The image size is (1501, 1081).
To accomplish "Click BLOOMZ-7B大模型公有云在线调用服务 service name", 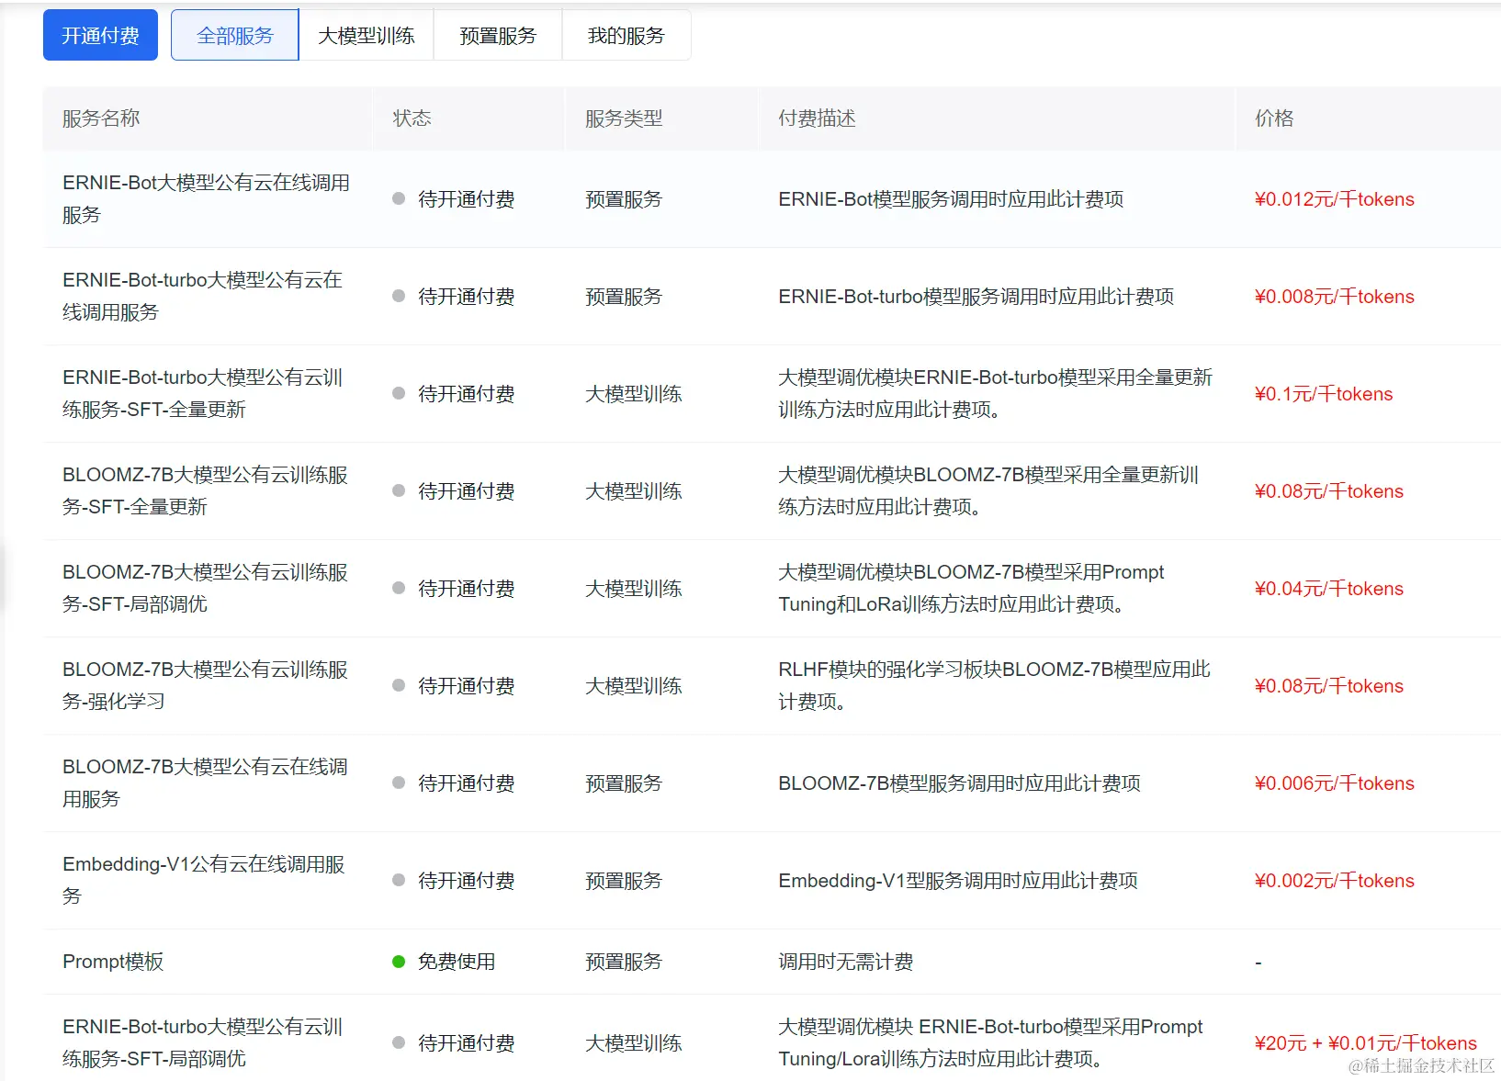I will tap(205, 783).
